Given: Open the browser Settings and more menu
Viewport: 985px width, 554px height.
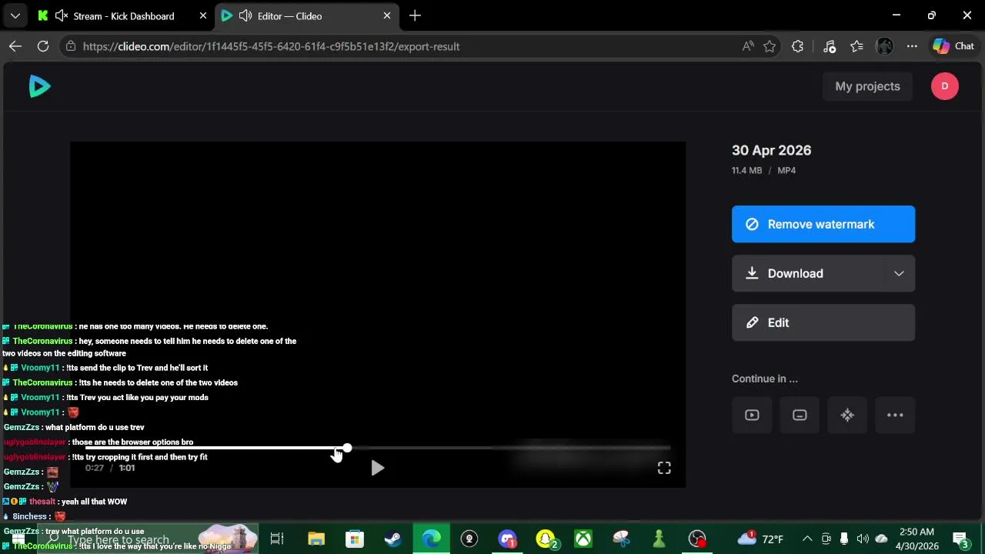Looking at the screenshot, I should point(912,46).
